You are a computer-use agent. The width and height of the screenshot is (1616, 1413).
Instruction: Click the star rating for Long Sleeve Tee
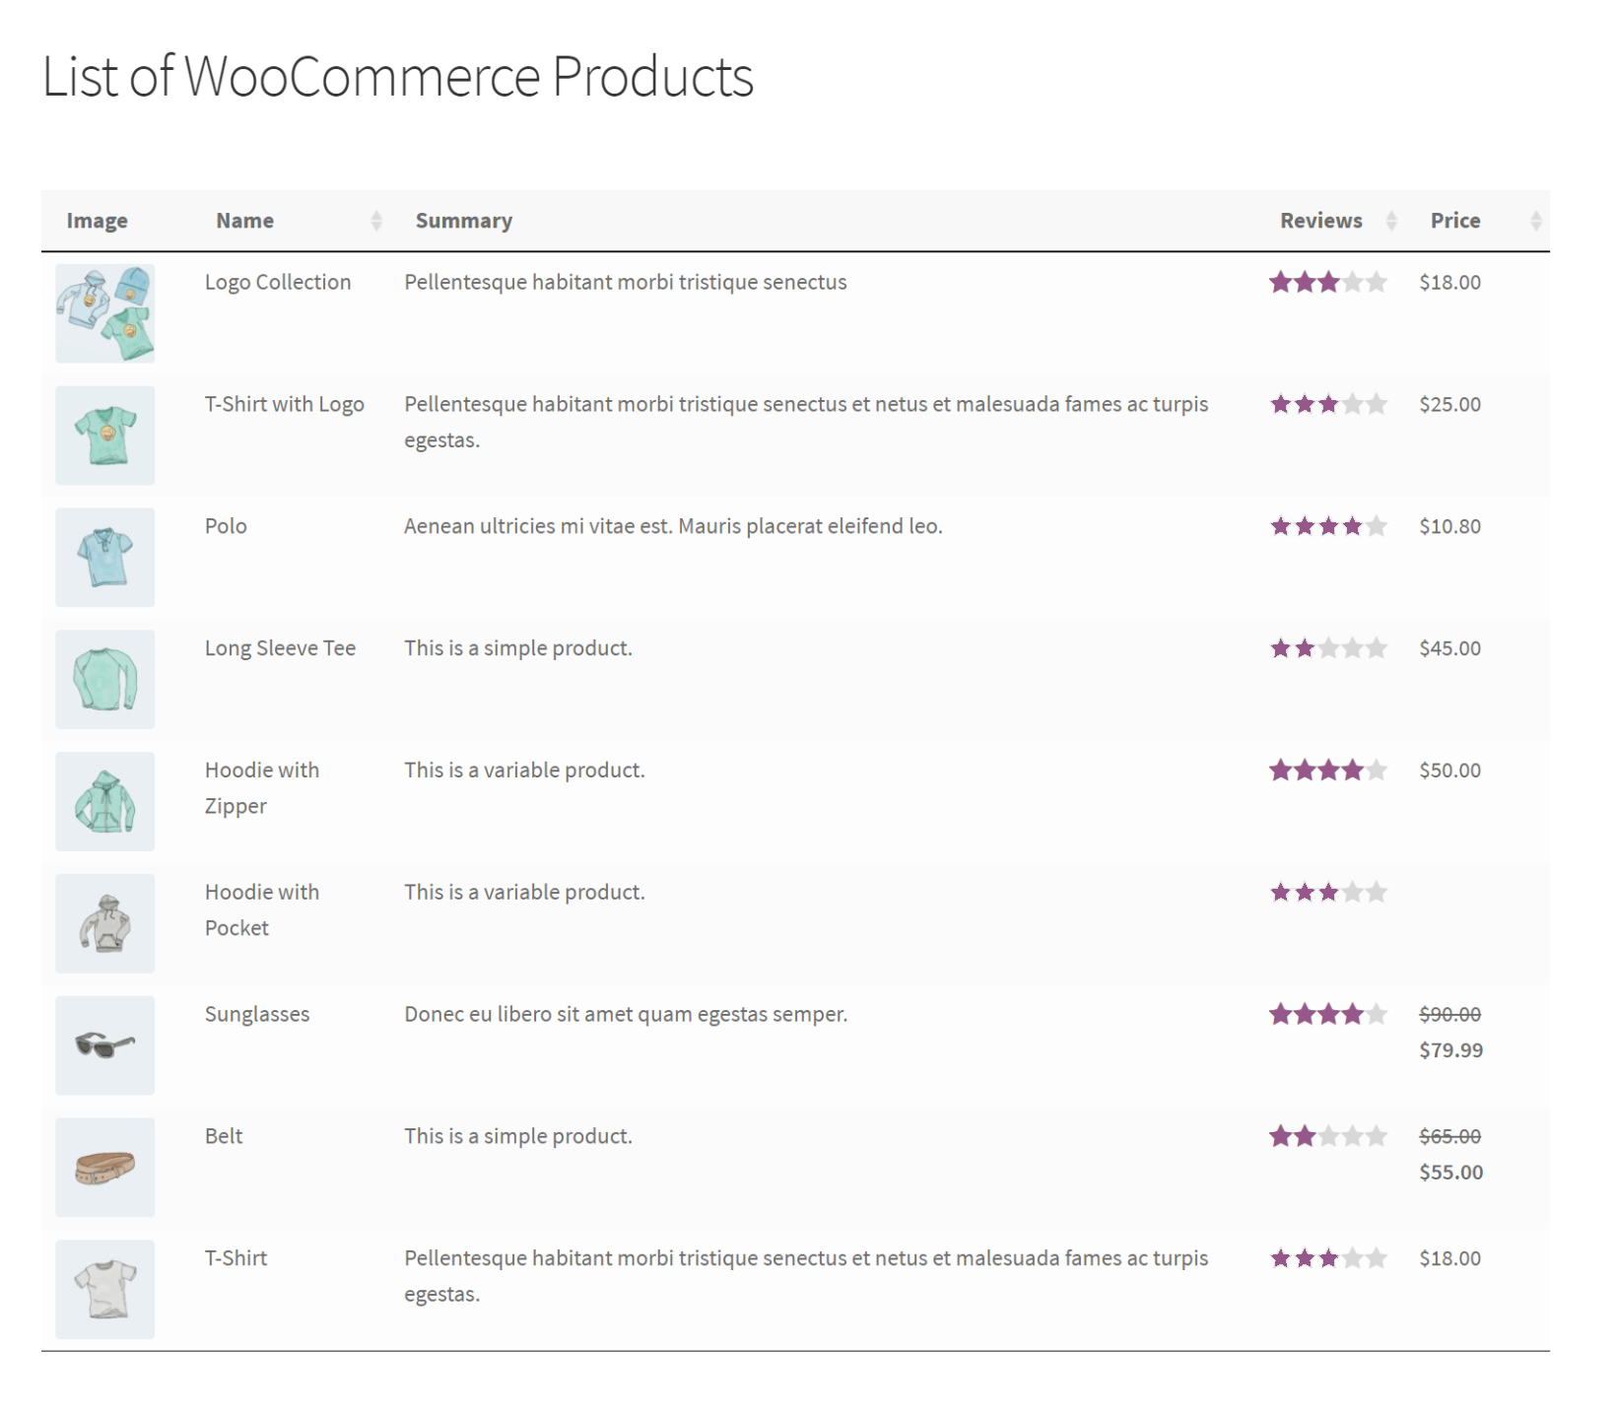1327,647
